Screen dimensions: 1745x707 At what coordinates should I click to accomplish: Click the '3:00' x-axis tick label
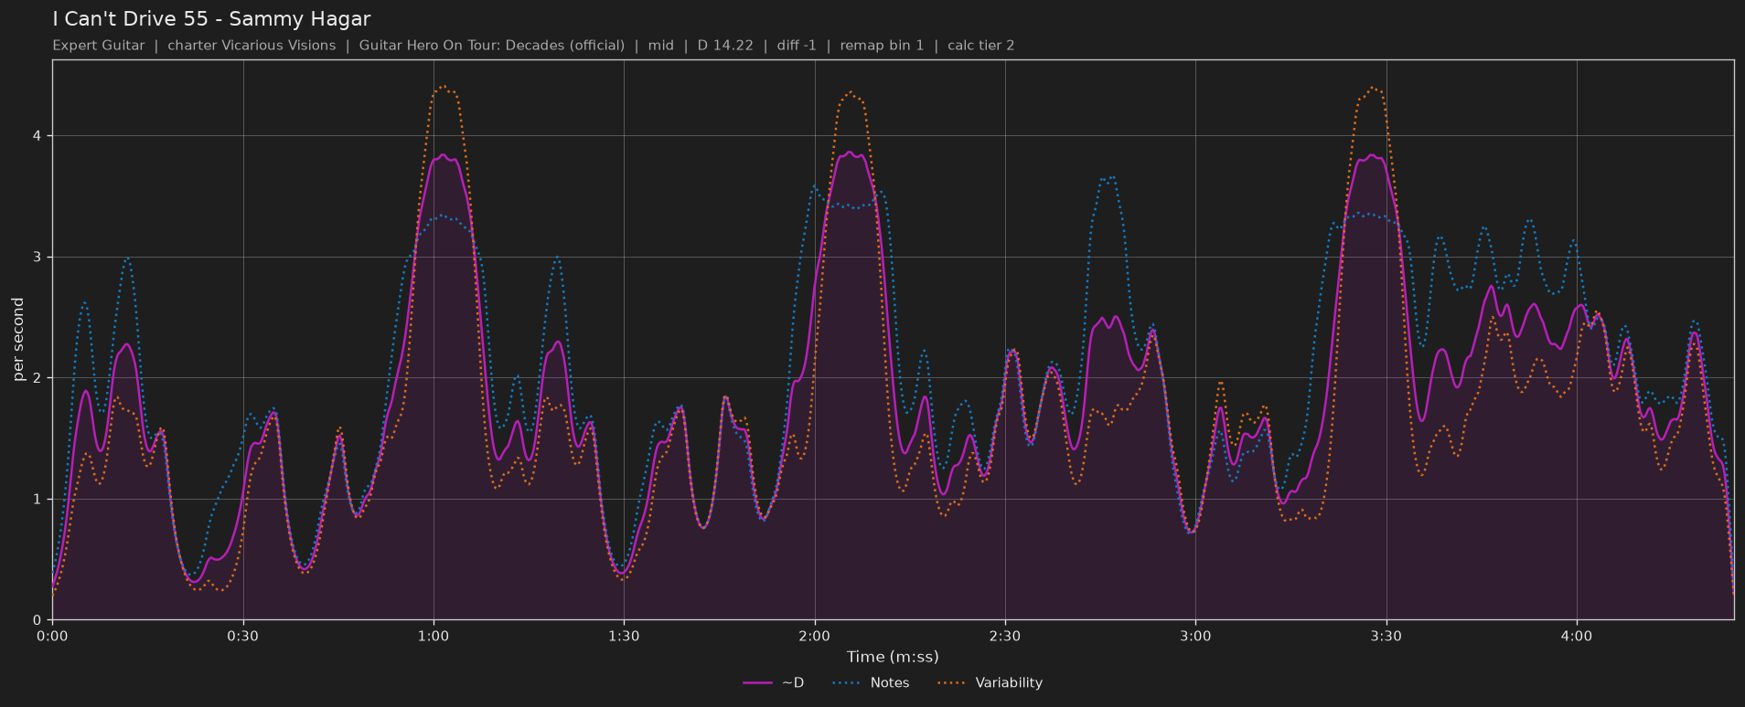coord(1195,636)
